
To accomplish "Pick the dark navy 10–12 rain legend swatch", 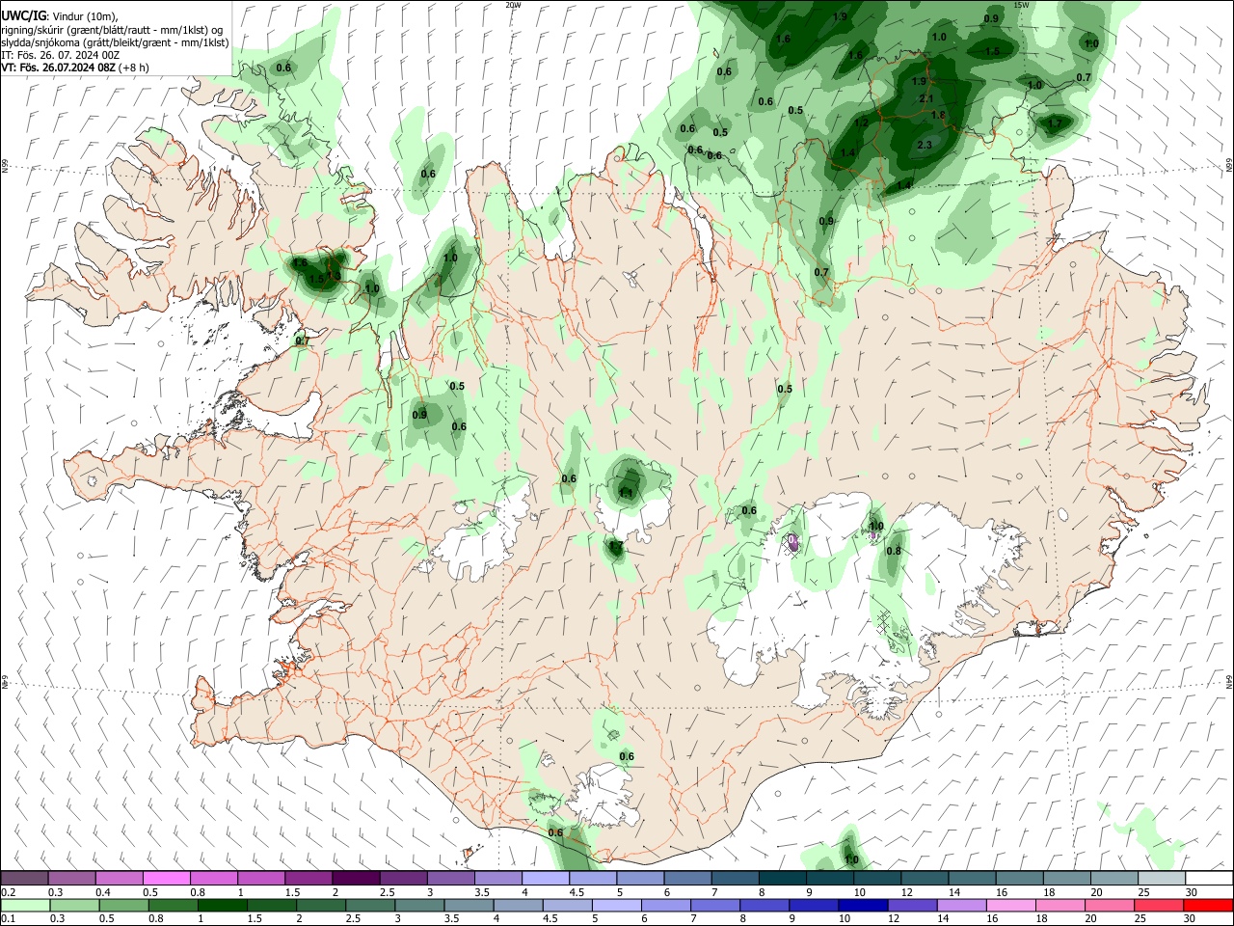I will (863, 905).
